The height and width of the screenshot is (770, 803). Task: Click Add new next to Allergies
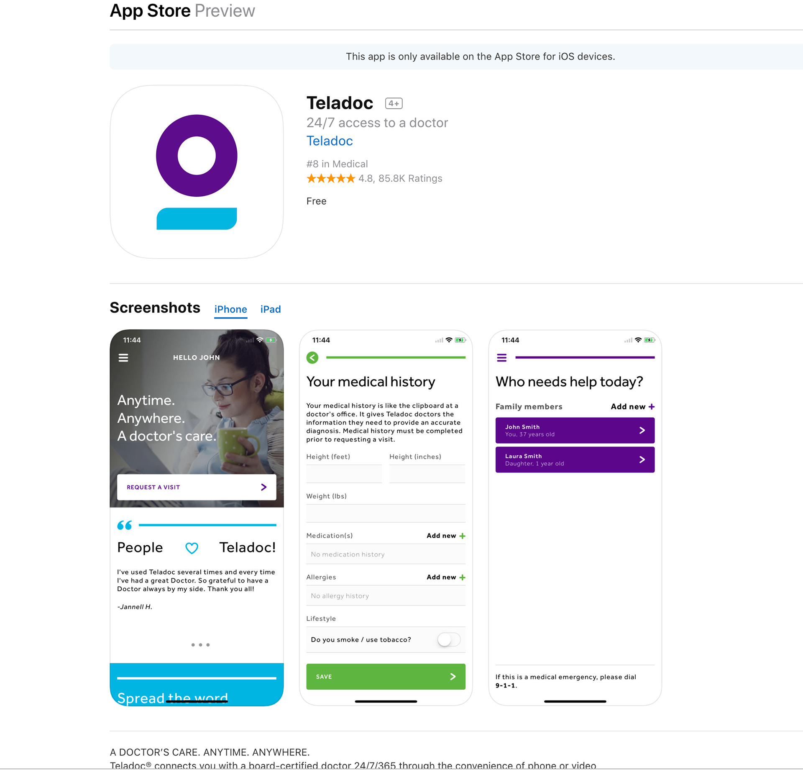(x=441, y=577)
